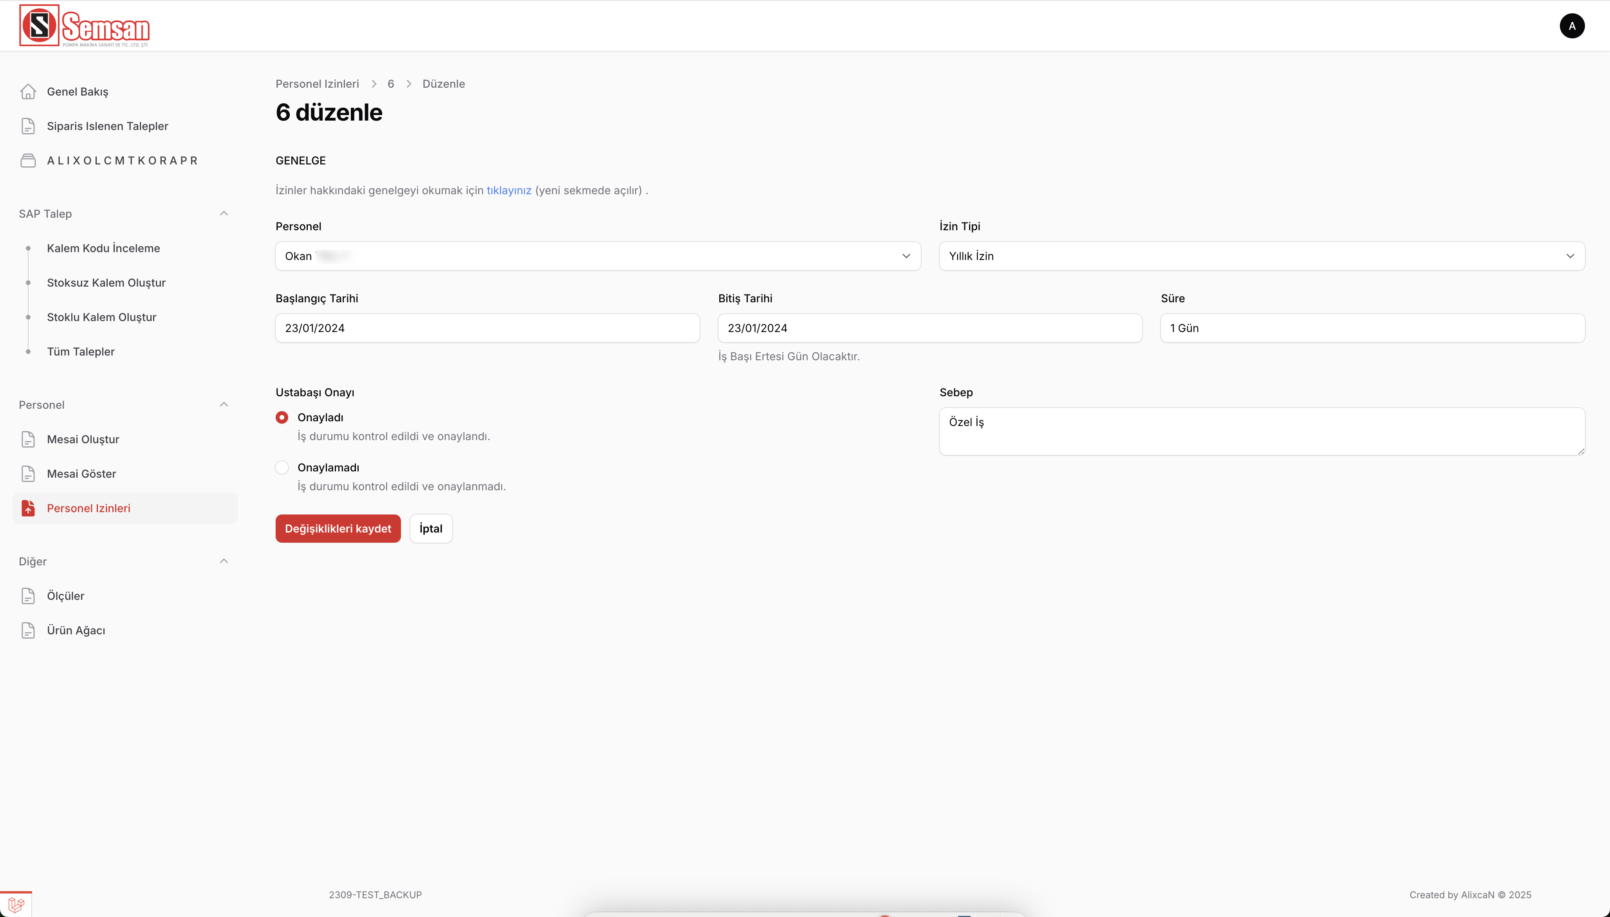The width and height of the screenshot is (1610, 917).
Task: Select the Onayladı radio option
Action: pyautogui.click(x=282, y=417)
